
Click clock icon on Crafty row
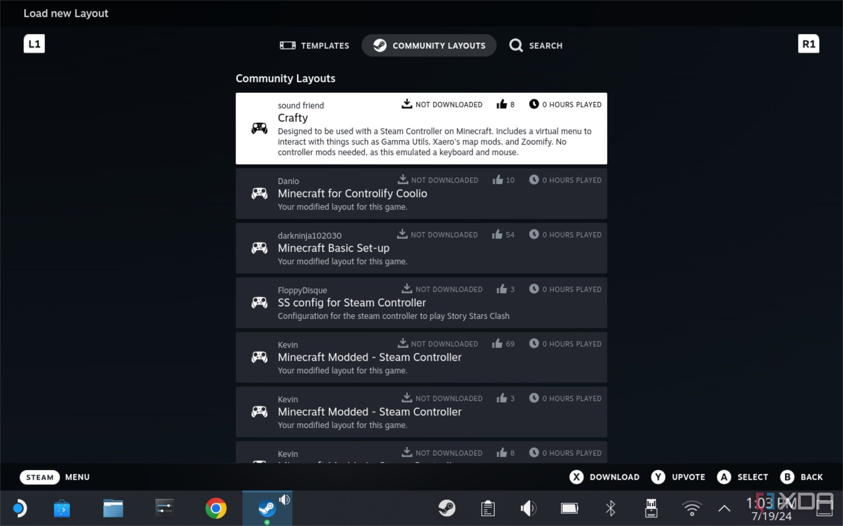pos(534,104)
